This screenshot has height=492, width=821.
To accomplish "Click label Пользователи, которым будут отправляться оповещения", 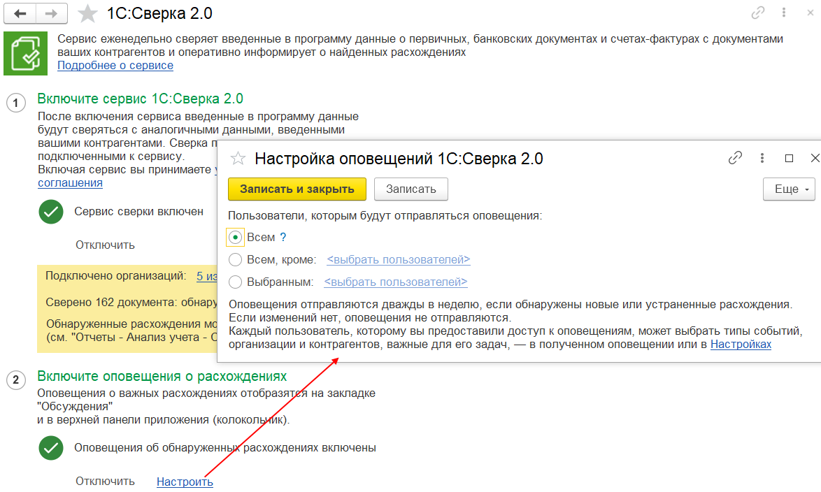I will (385, 216).
